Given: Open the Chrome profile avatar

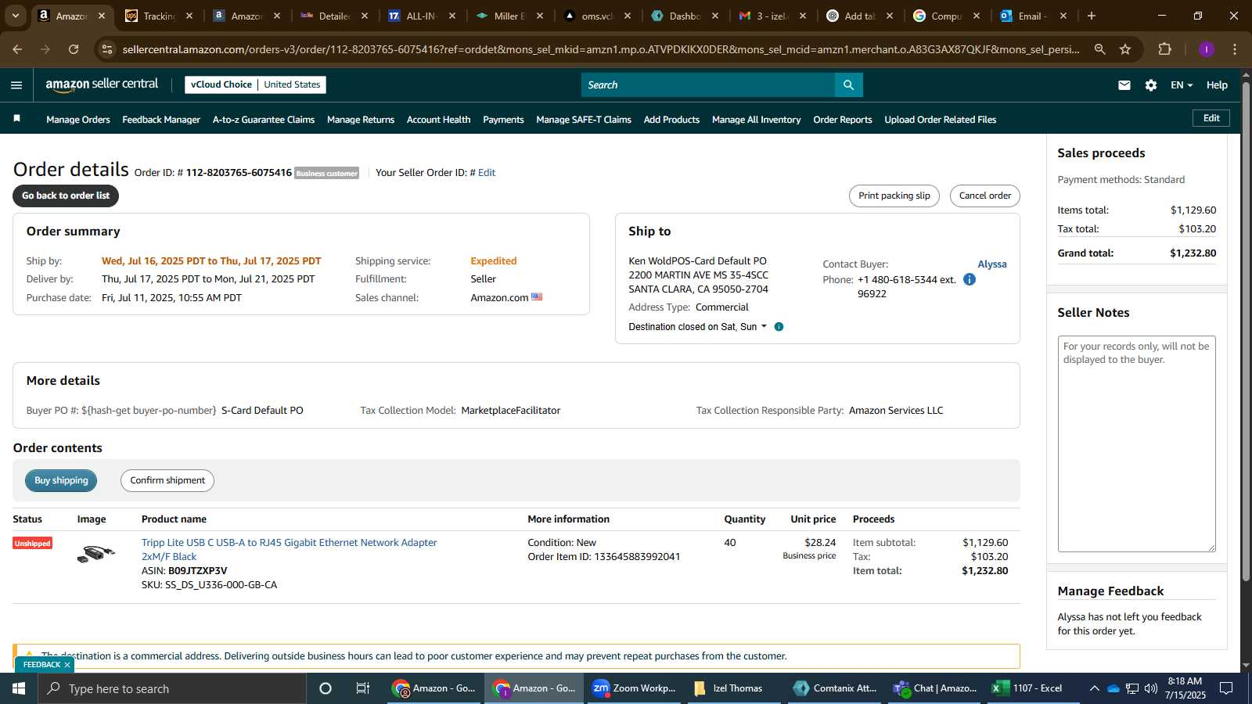Looking at the screenshot, I should 1206,49.
